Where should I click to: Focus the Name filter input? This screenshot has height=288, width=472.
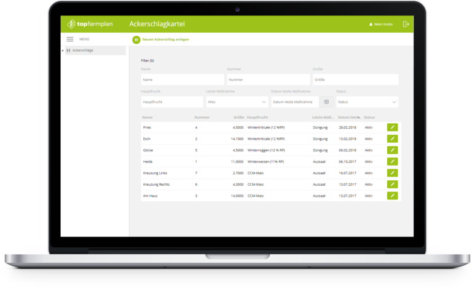point(183,79)
